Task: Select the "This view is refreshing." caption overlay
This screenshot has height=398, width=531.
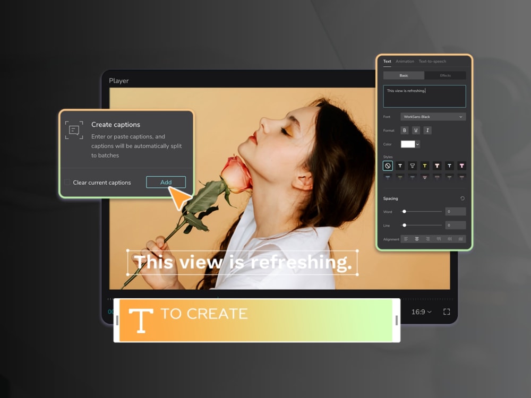Action: pos(243,262)
